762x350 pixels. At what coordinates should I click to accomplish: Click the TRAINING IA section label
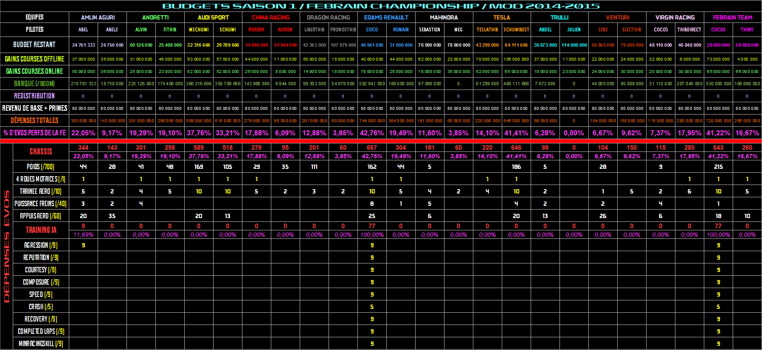[x=41, y=230]
